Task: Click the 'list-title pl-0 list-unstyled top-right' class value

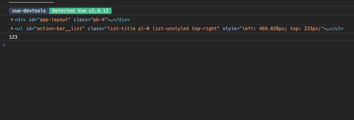Action: click(162, 28)
